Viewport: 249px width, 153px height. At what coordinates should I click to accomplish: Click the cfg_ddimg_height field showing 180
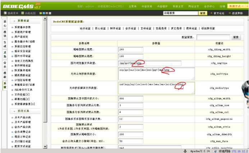tap(130, 56)
